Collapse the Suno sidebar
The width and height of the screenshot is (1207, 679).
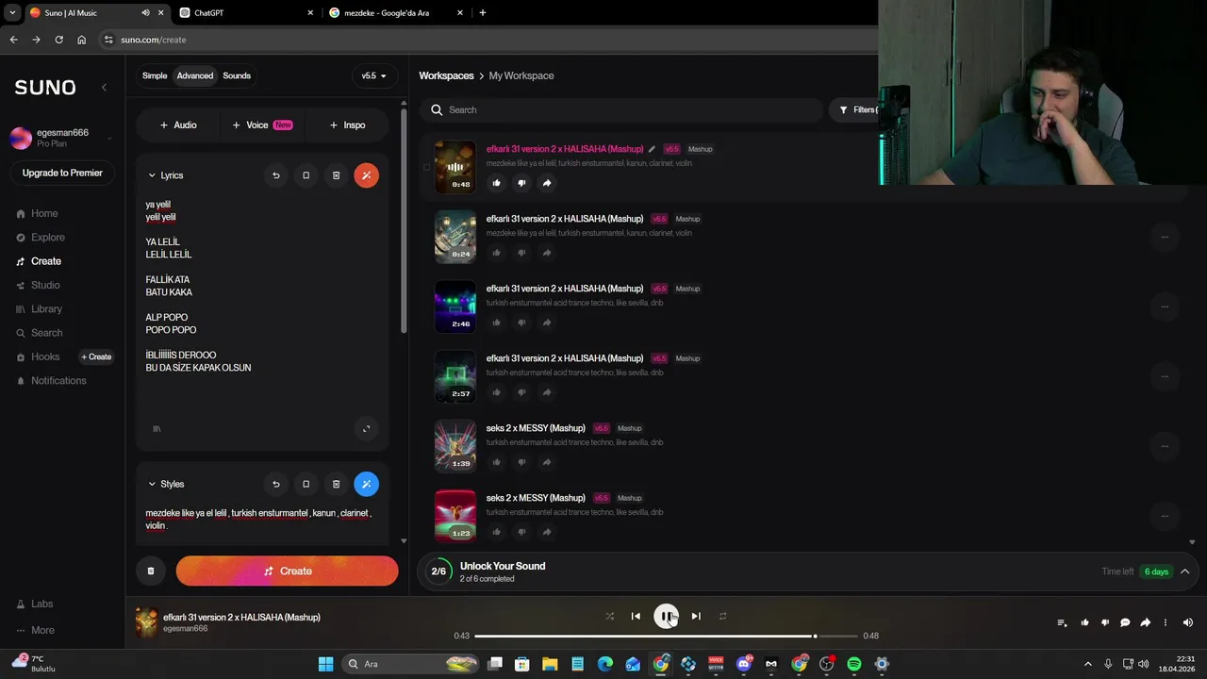(x=104, y=87)
